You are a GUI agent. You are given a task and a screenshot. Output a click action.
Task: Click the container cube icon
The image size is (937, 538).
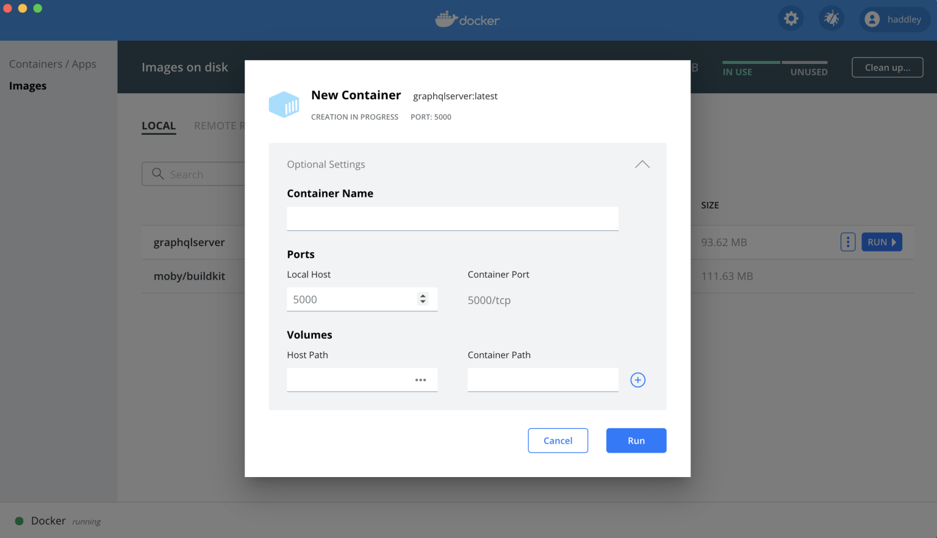(284, 105)
